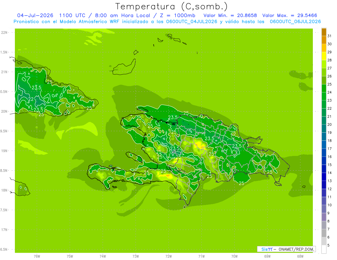337x260 pixels.
Task: Click the '22N' latitude axis label
Action: pyautogui.click(x=4, y=33)
